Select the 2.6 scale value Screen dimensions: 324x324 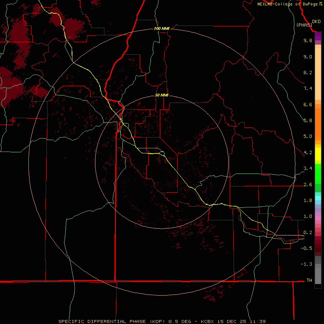coord(308,185)
